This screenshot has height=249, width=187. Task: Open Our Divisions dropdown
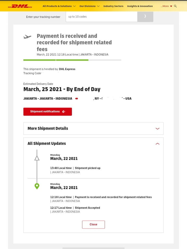pyautogui.click(x=90, y=6)
